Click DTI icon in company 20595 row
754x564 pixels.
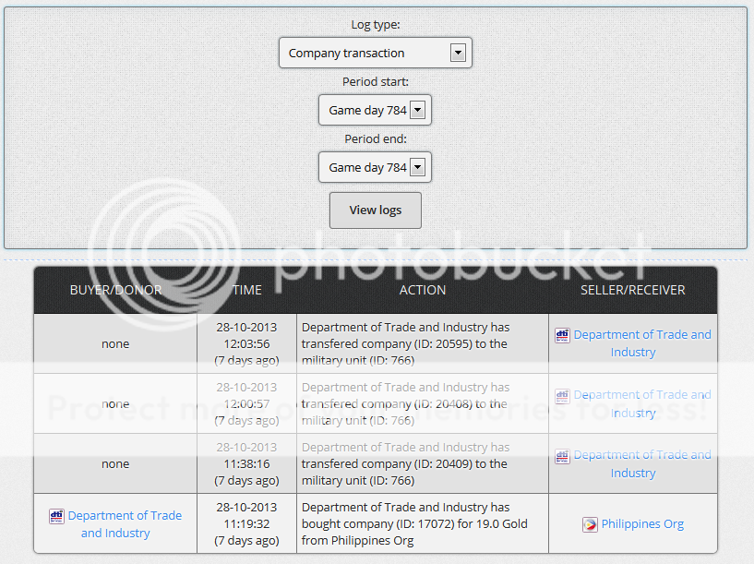tap(562, 335)
